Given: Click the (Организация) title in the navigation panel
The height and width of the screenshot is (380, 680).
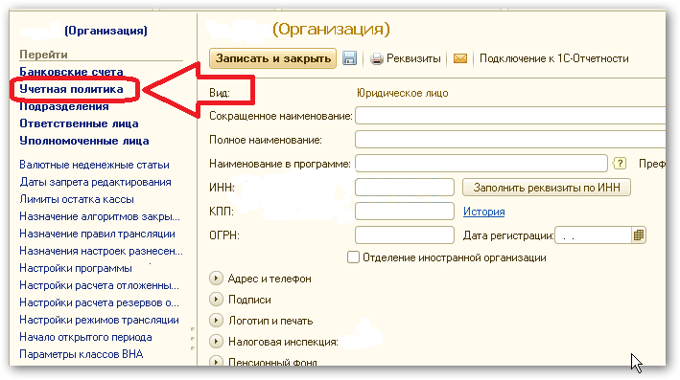Looking at the screenshot, I should (106, 31).
